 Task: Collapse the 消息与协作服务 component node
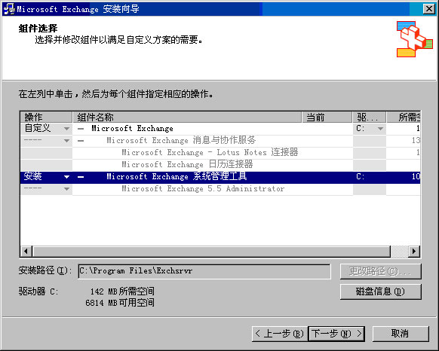81,141
